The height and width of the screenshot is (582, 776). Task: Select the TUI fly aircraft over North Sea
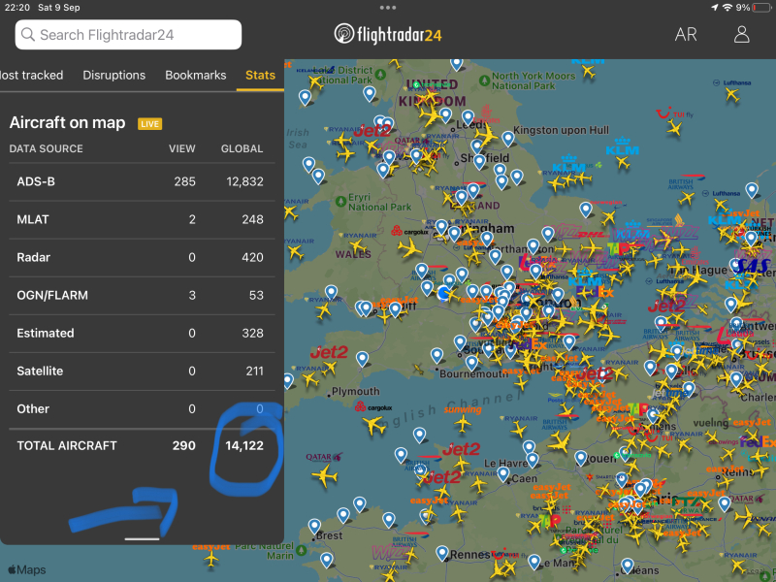pyautogui.click(x=674, y=129)
